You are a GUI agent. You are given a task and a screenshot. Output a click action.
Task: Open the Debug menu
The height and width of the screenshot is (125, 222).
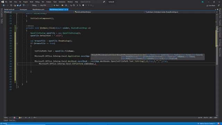37,2
